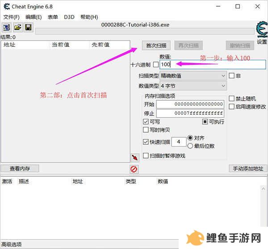This screenshot has height=249, width=268.
Task: Open the 扫描类型 精确数值 dropdown
Action: (x=193, y=76)
